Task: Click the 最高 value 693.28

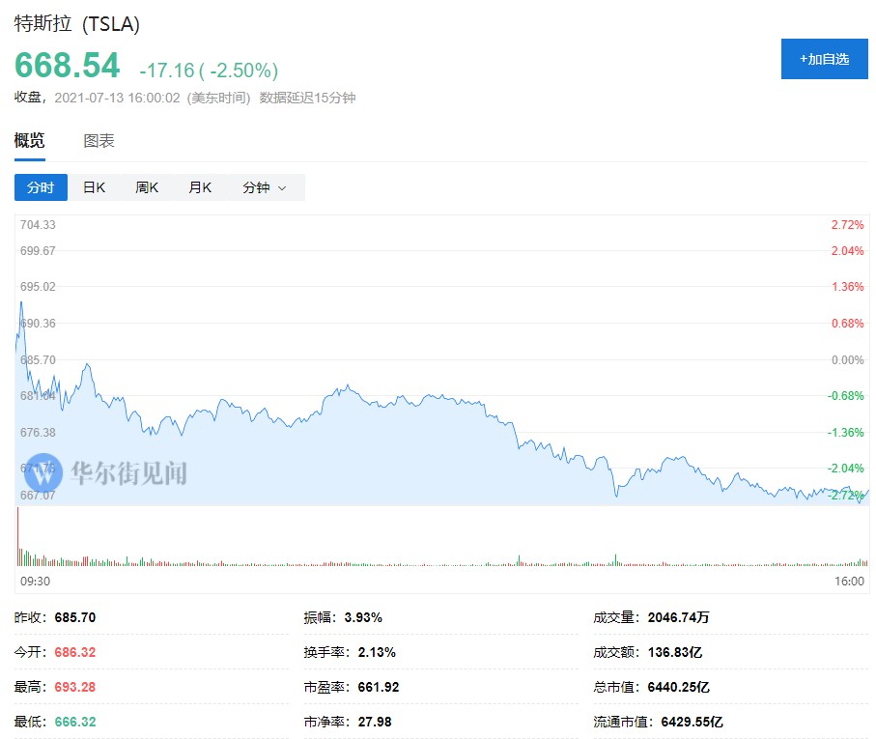Action: 77,687
